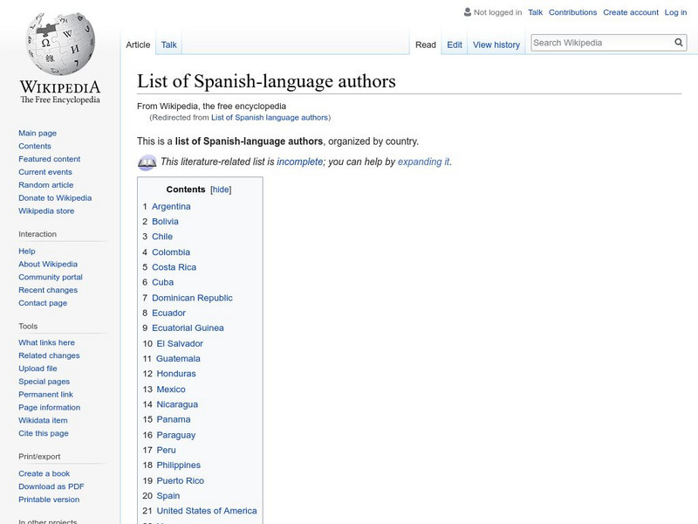Select the Read tab
698x524 pixels.
[x=426, y=45]
